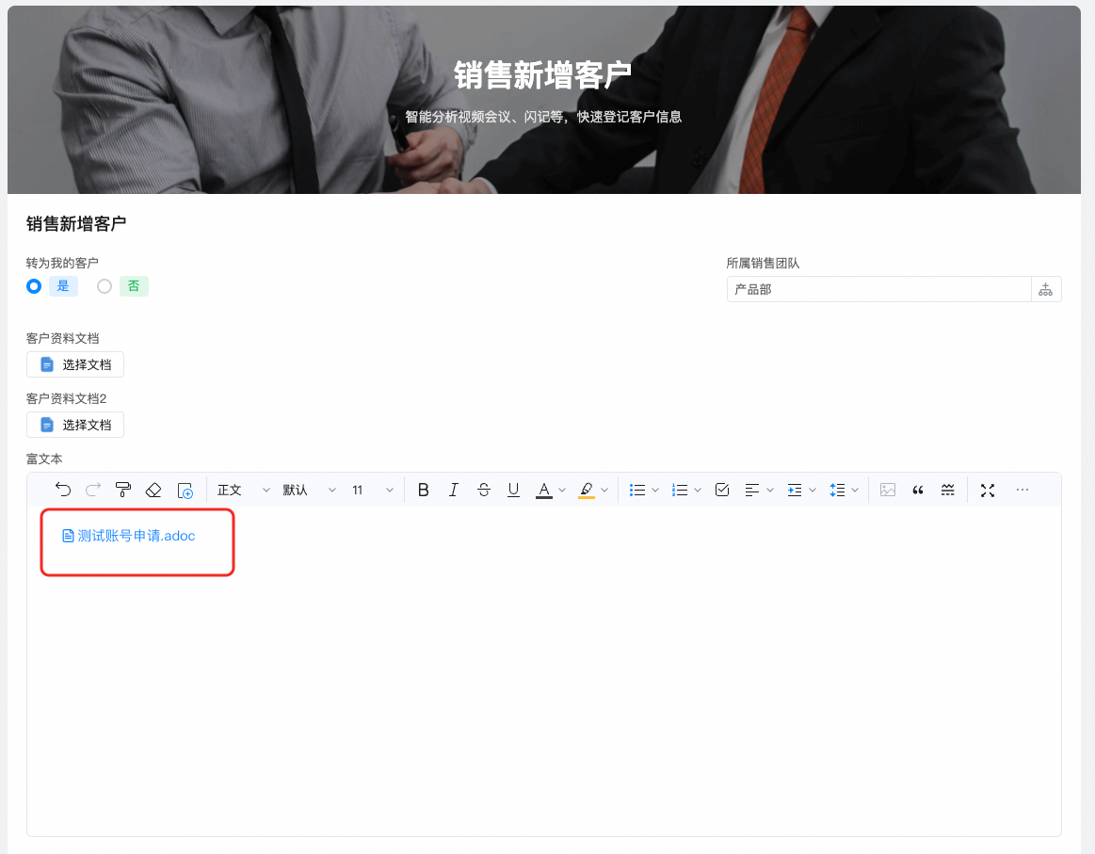This screenshot has height=854, width=1095.
Task: Open the bulleted list style menu
Action: pyautogui.click(x=644, y=490)
